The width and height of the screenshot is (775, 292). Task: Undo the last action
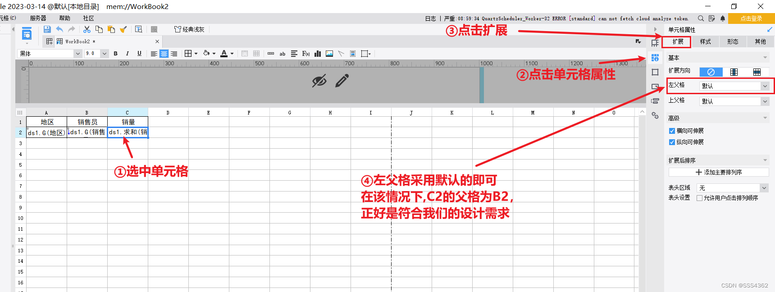click(59, 29)
